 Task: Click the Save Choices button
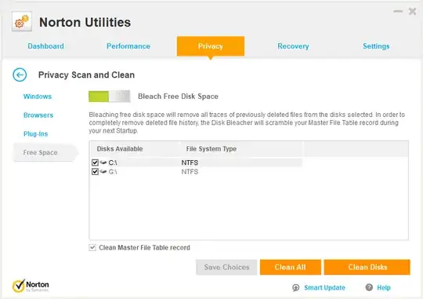click(226, 267)
